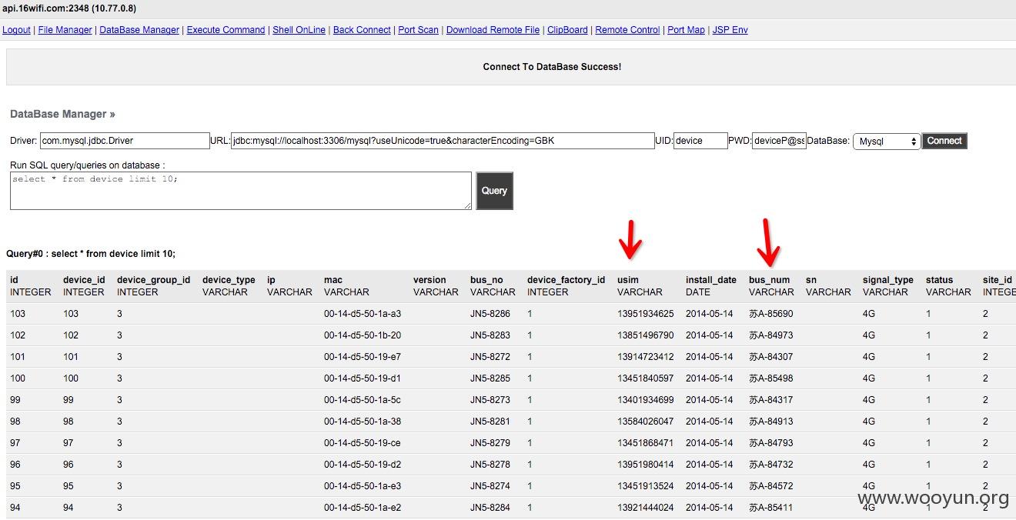Select bus_no cell JN5-8283
The width and height of the screenshot is (1016, 520).
(x=490, y=335)
